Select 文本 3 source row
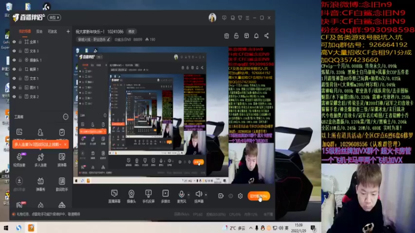Screen dimensions: 415x233 coord(41,51)
